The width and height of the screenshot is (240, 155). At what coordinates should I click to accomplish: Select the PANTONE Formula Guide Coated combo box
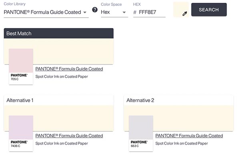46,12
